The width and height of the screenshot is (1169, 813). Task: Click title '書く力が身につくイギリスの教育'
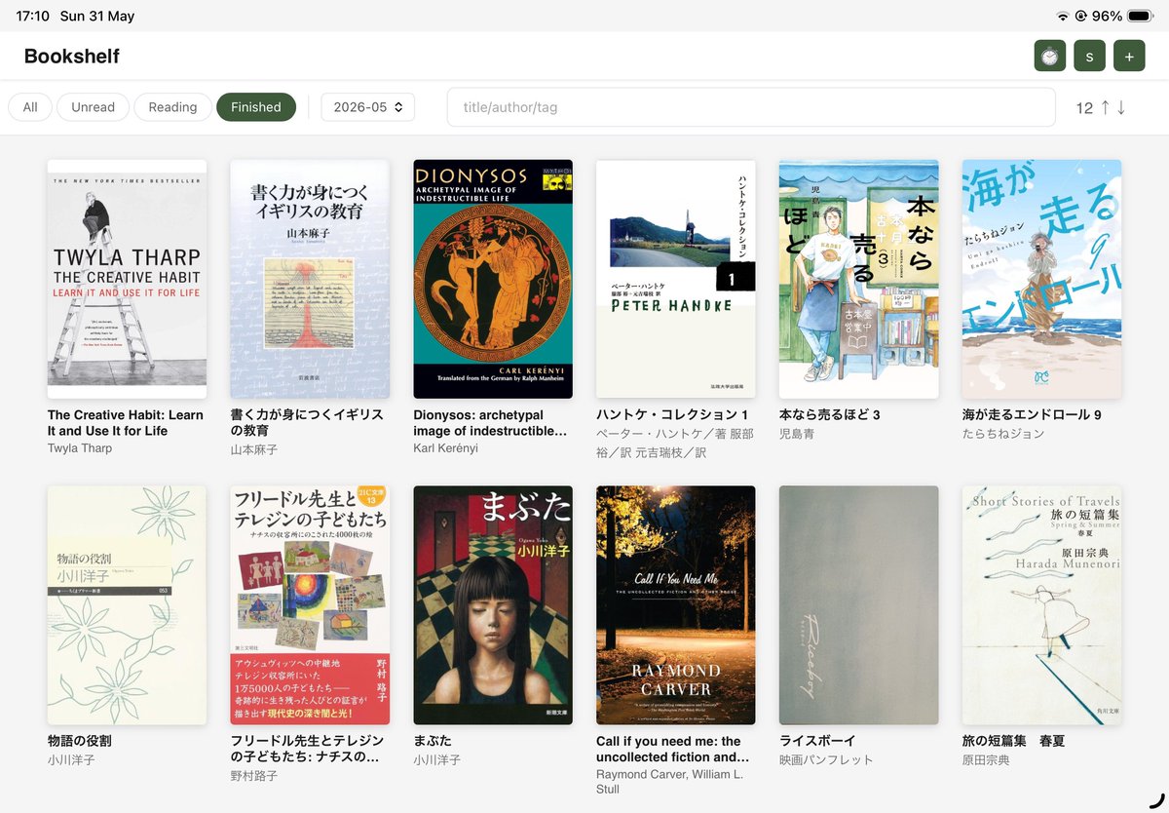point(307,423)
